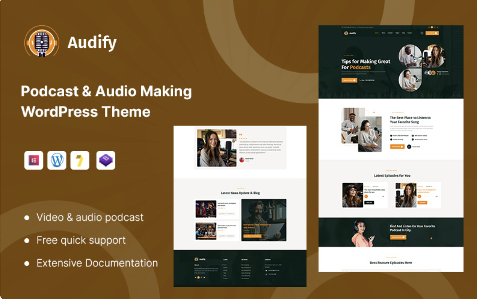The height and width of the screenshot is (299, 477).
Task: Click the testimonial author's round avatar
Action: (242, 160)
